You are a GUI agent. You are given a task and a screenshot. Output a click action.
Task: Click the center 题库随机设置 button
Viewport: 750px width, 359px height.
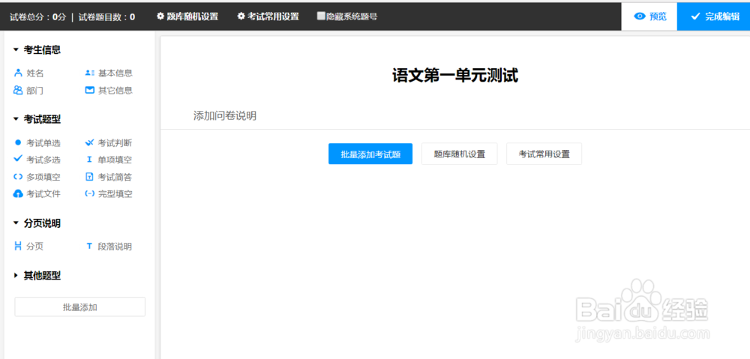click(459, 154)
